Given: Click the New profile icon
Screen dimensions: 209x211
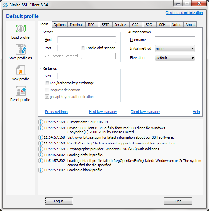Looking at the screenshot, I should click(x=20, y=70).
